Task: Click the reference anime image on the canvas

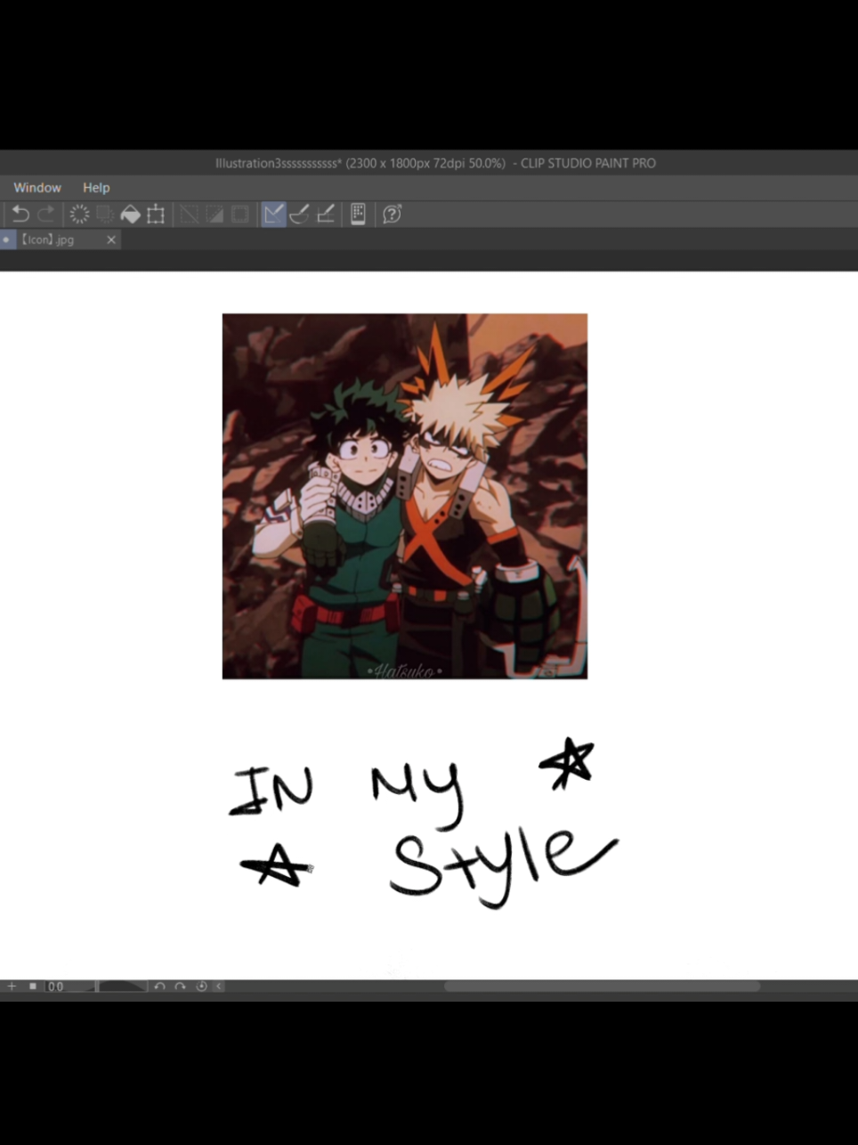Action: 405,496
